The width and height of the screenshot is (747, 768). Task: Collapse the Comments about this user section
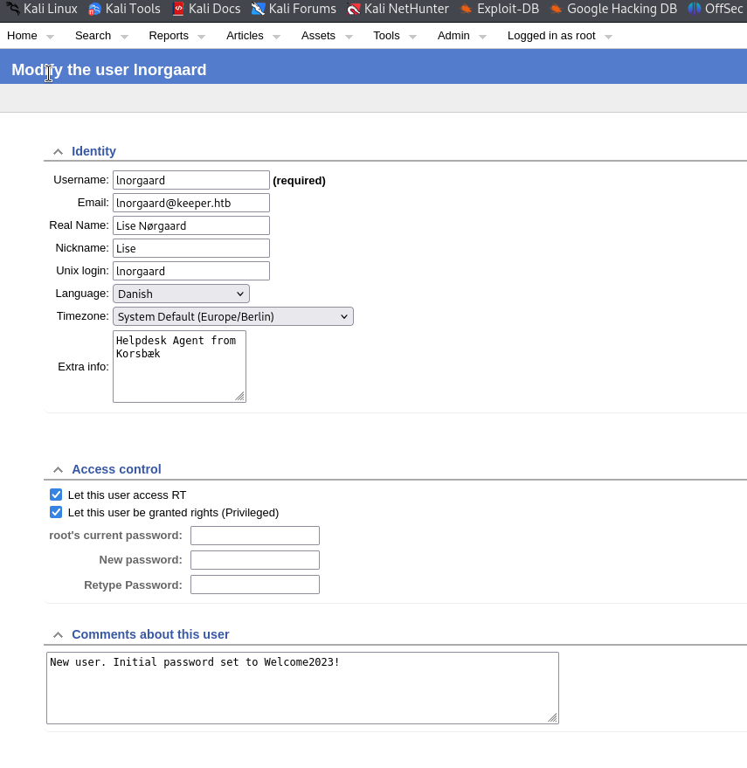pos(58,634)
